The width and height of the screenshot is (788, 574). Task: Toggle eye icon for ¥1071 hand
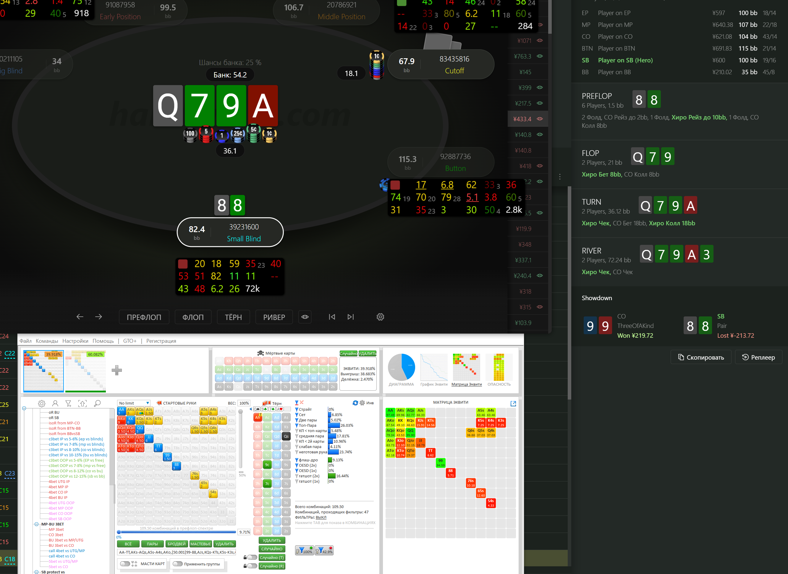[x=540, y=40]
